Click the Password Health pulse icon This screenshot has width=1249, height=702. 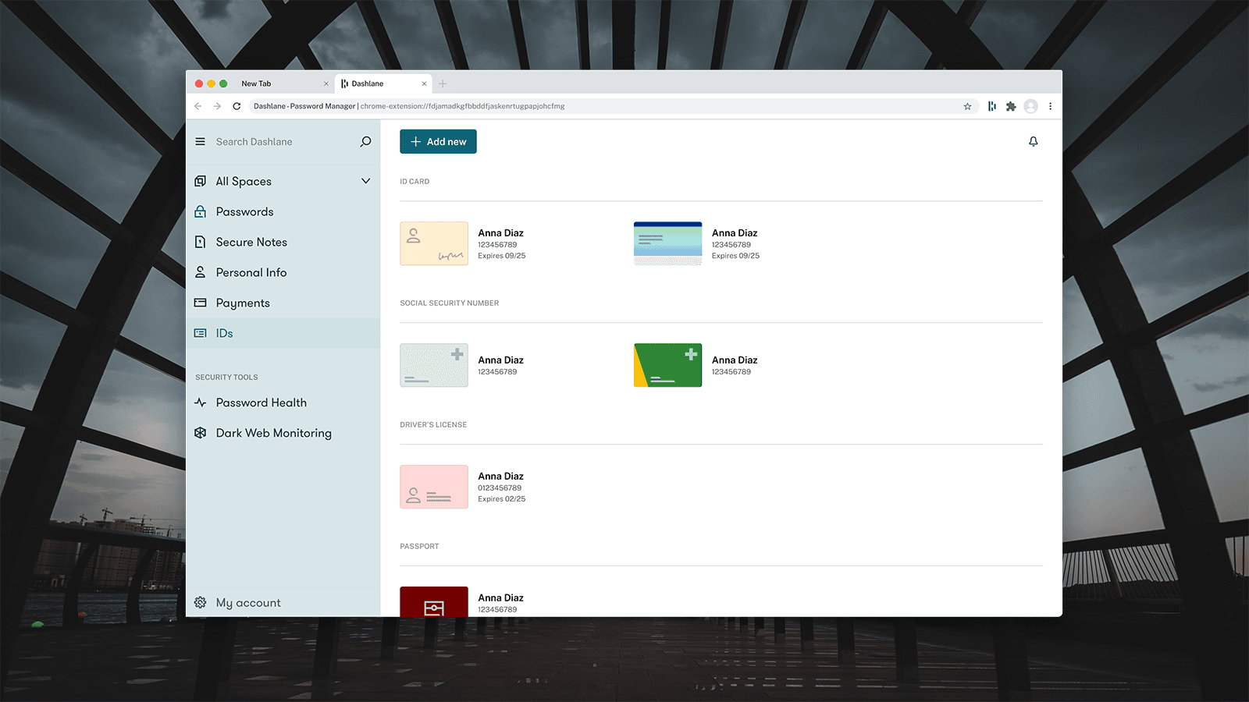coord(201,402)
